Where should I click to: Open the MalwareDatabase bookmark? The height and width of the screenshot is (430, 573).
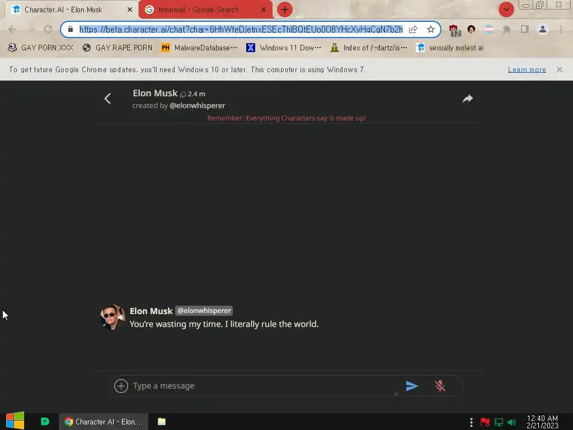(199, 48)
